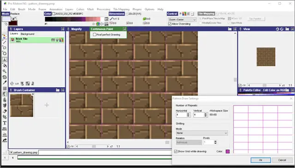Expand the Zoom - Center combo box
The height and width of the screenshot is (168, 295).
(x=182, y=19)
